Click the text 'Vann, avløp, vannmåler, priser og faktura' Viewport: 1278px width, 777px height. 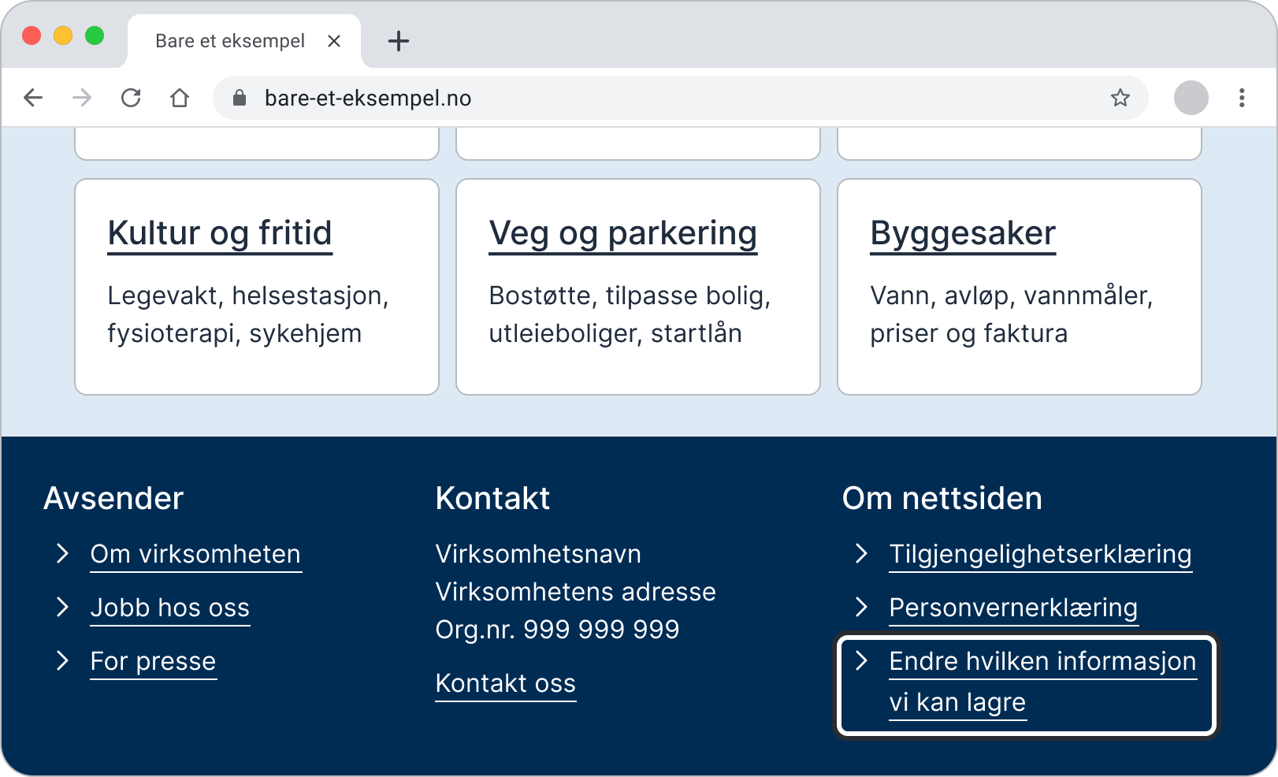[x=1012, y=314]
